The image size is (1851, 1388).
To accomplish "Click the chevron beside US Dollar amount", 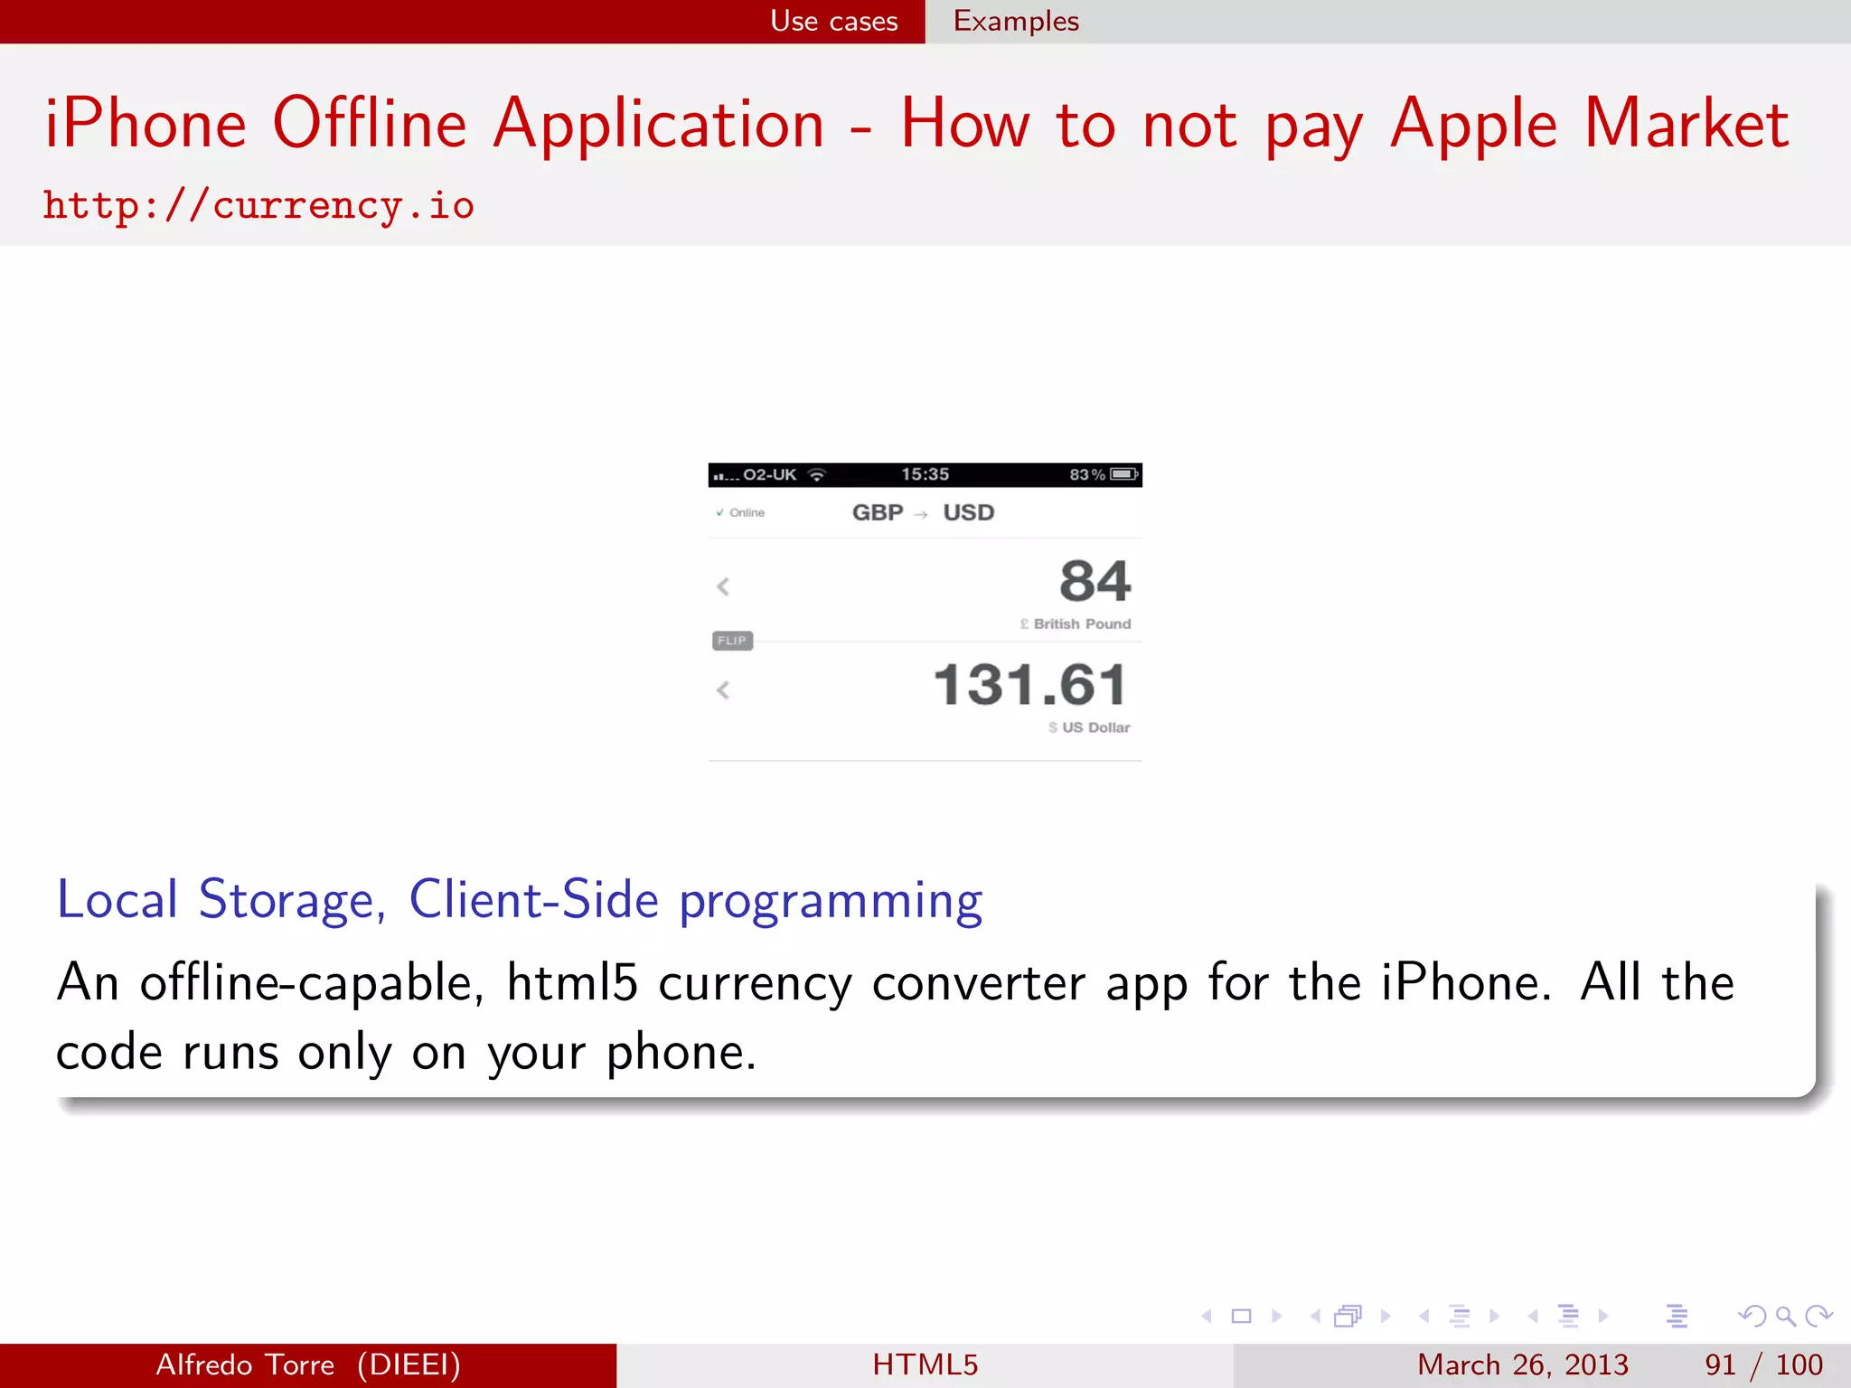I will 723,690.
